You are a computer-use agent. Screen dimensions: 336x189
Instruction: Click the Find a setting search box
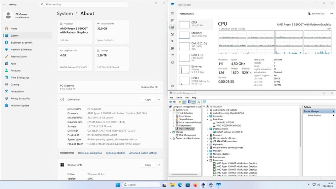click(84, 4)
